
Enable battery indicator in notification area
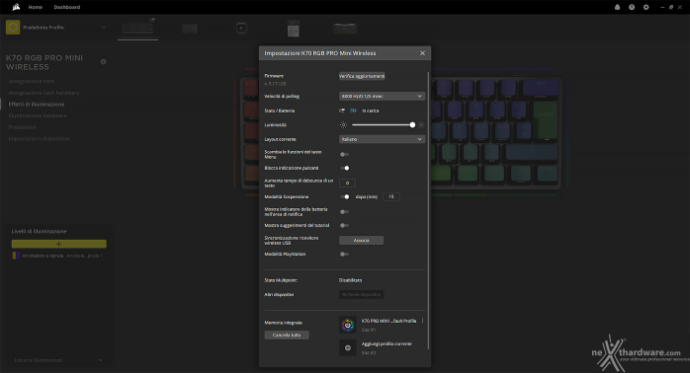[344, 212]
